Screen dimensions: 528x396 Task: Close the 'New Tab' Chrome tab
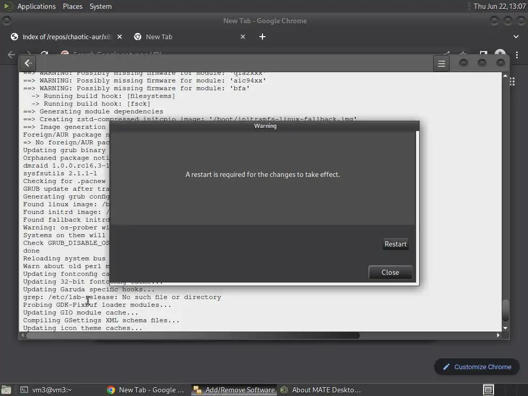click(243, 37)
